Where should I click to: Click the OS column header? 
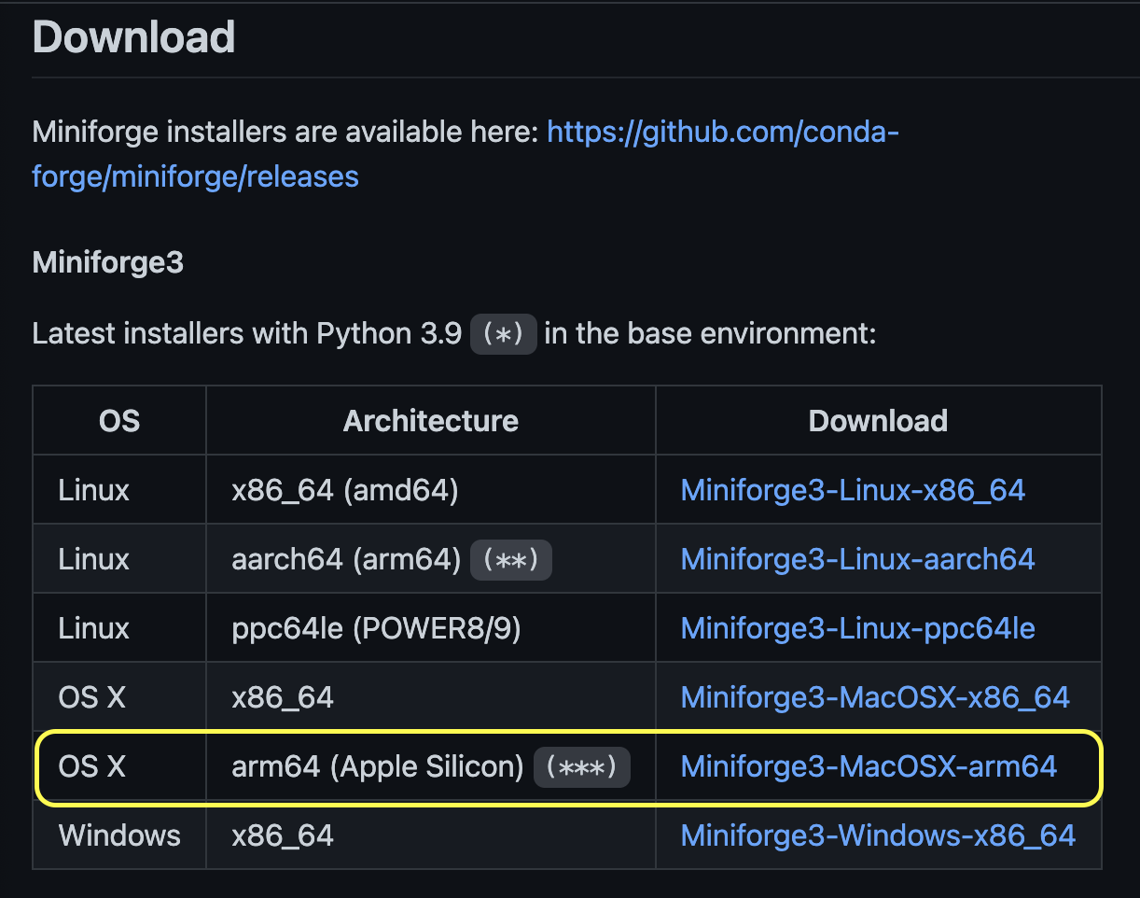[x=119, y=421]
